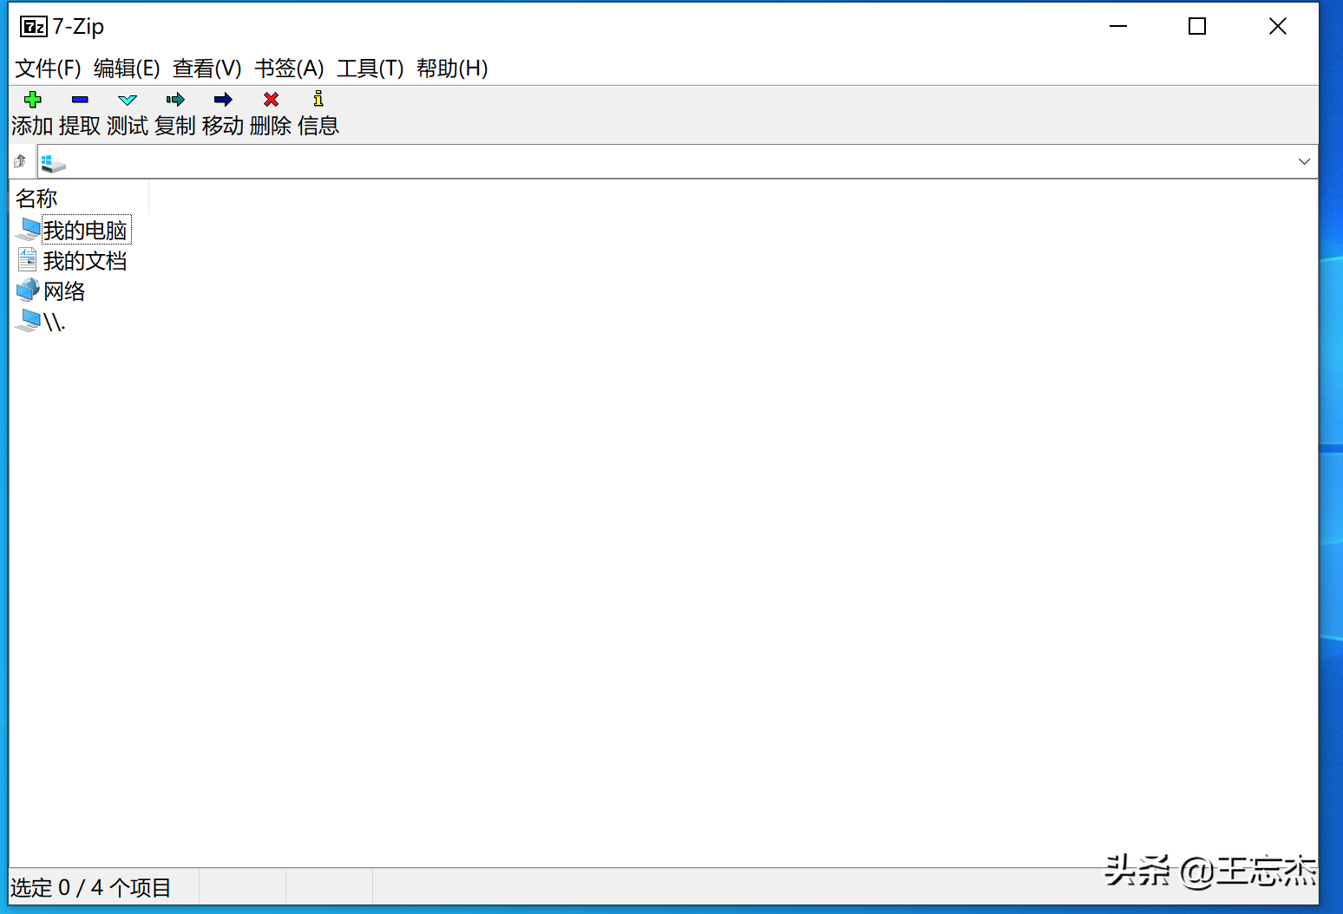The image size is (1343, 914).
Task: Click the address bar path field
Action: pyautogui.click(x=677, y=161)
